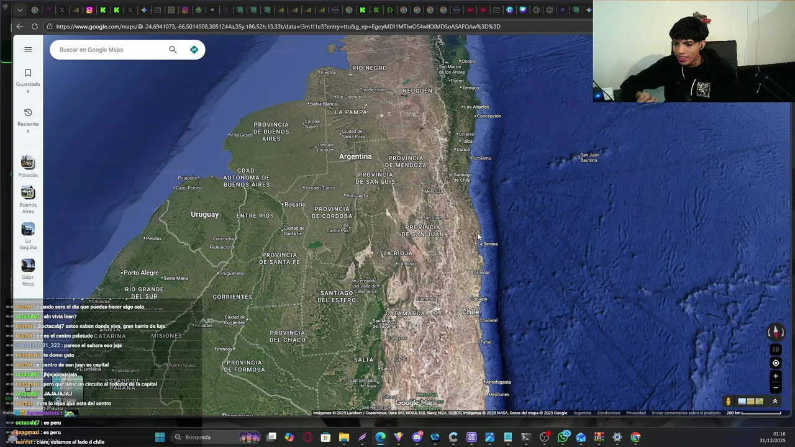Go back with browser back arrow
The height and width of the screenshot is (447, 795).
click(x=19, y=26)
